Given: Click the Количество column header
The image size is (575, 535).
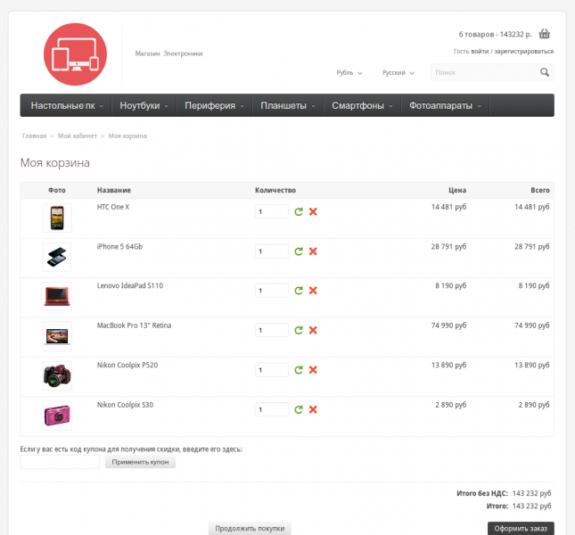Looking at the screenshot, I should pos(275,190).
